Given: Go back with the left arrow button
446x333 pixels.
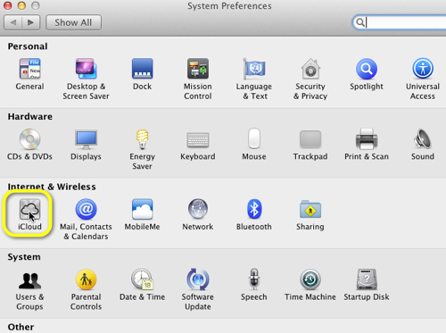Looking at the screenshot, I should click(13, 22).
